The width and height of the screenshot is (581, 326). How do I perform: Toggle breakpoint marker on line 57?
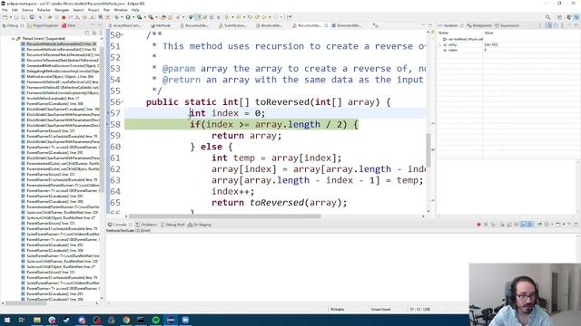(x=108, y=113)
